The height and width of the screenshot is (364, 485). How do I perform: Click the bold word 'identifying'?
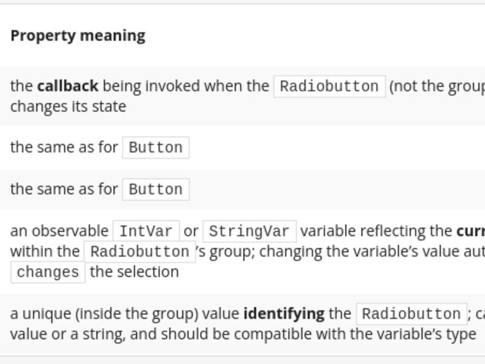(x=284, y=314)
